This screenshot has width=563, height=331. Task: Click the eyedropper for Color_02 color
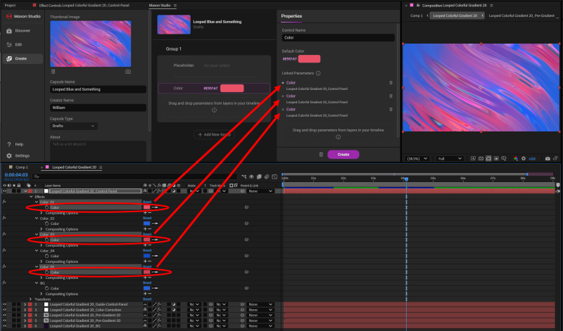(155, 223)
